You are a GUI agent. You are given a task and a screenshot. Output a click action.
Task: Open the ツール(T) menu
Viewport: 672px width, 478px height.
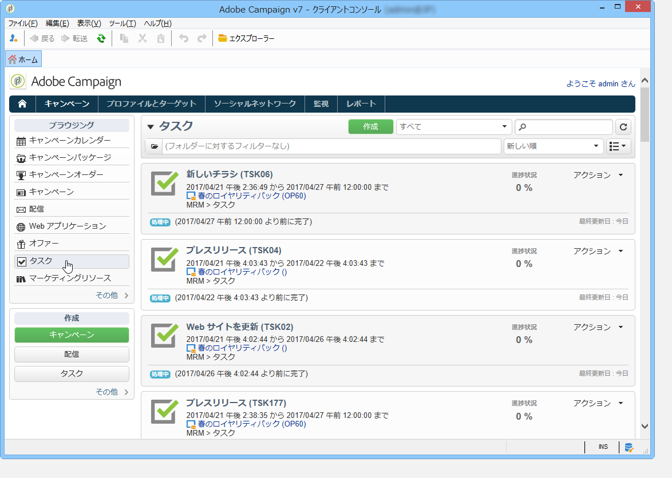pyautogui.click(x=122, y=23)
